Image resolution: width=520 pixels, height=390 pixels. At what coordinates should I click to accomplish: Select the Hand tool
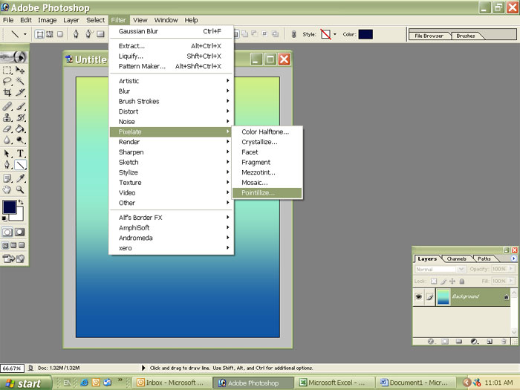7,189
